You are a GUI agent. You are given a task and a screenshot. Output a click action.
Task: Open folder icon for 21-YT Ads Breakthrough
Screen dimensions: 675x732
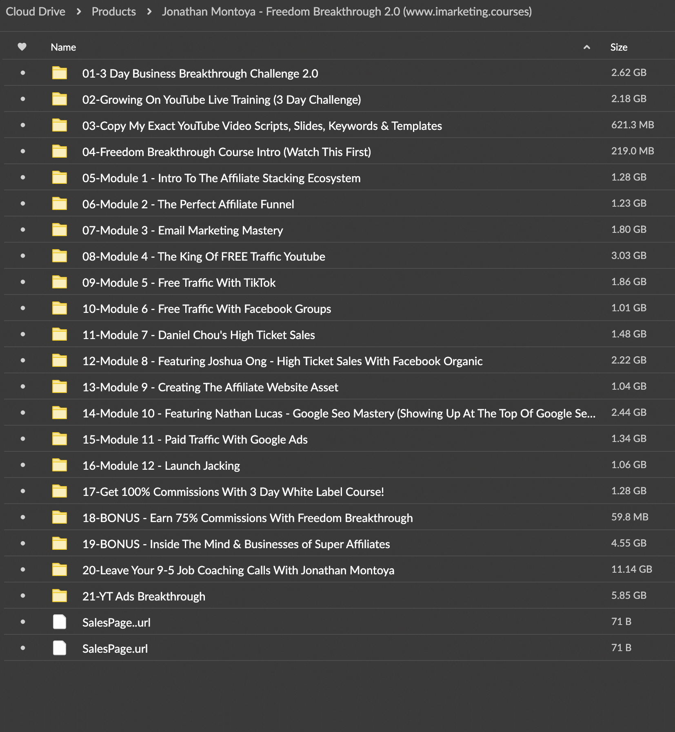(60, 596)
